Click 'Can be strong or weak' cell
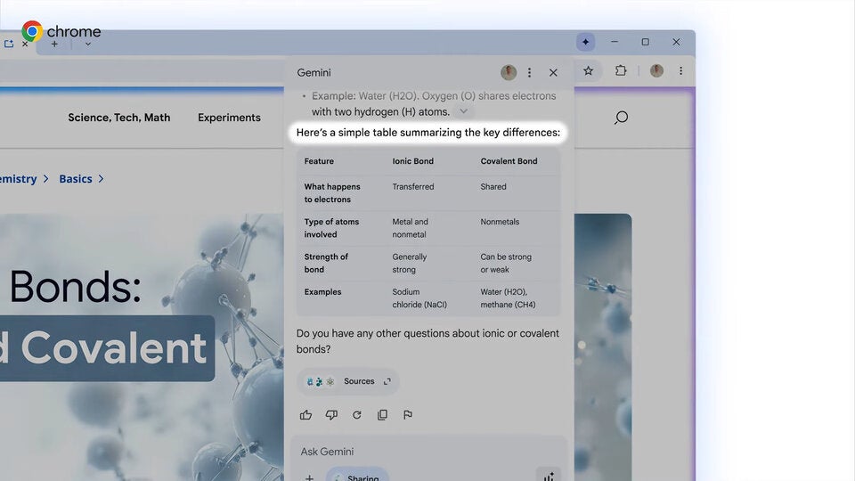855x481 pixels. point(506,263)
